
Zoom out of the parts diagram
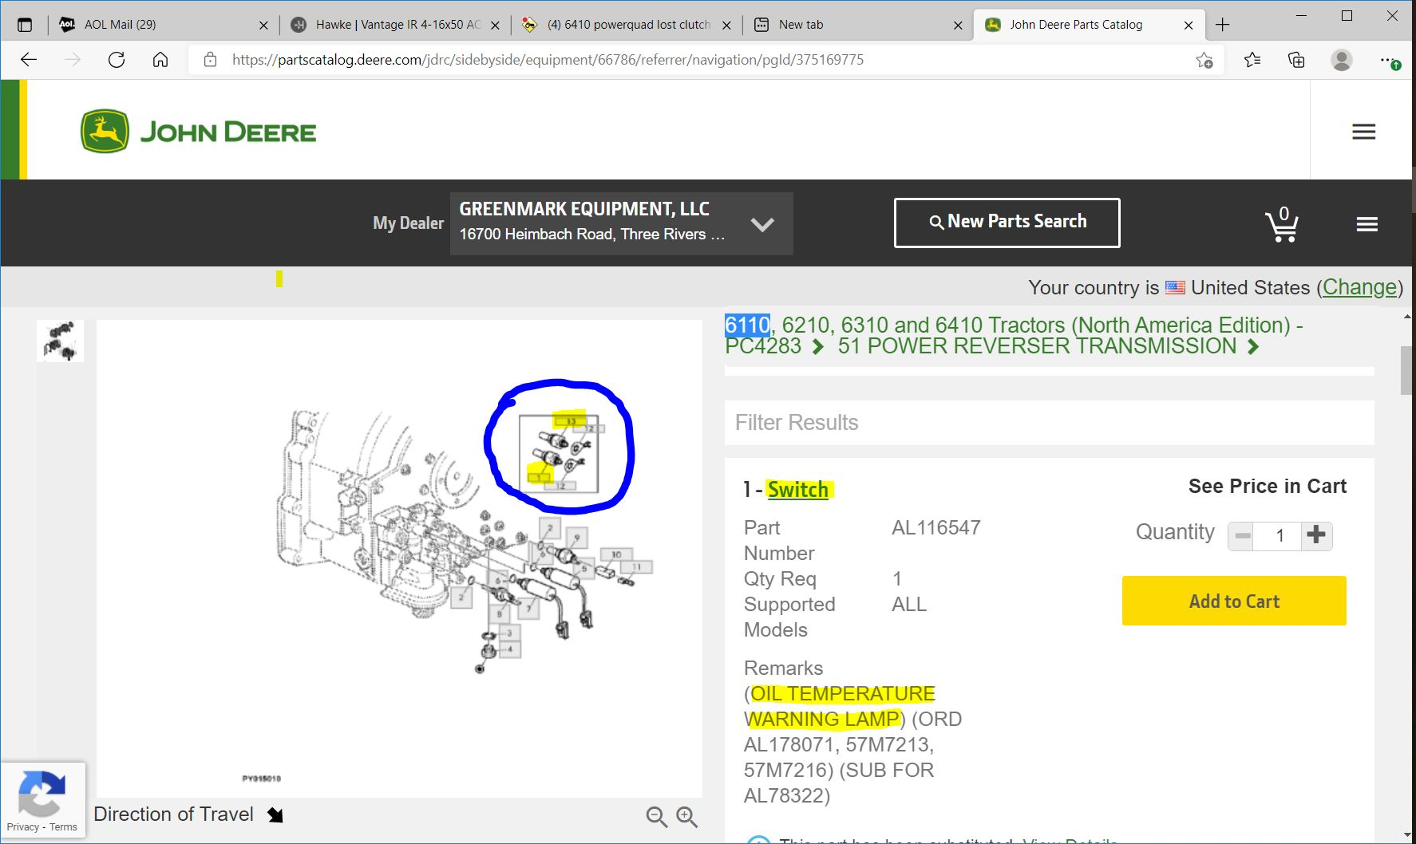[656, 816]
